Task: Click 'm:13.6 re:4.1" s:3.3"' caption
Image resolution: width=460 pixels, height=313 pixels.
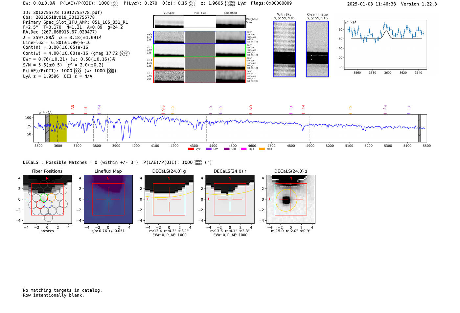Action: [x=230, y=231]
